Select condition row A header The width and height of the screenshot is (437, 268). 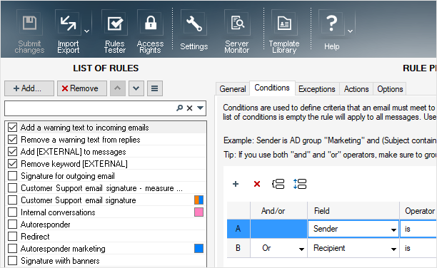(238, 229)
